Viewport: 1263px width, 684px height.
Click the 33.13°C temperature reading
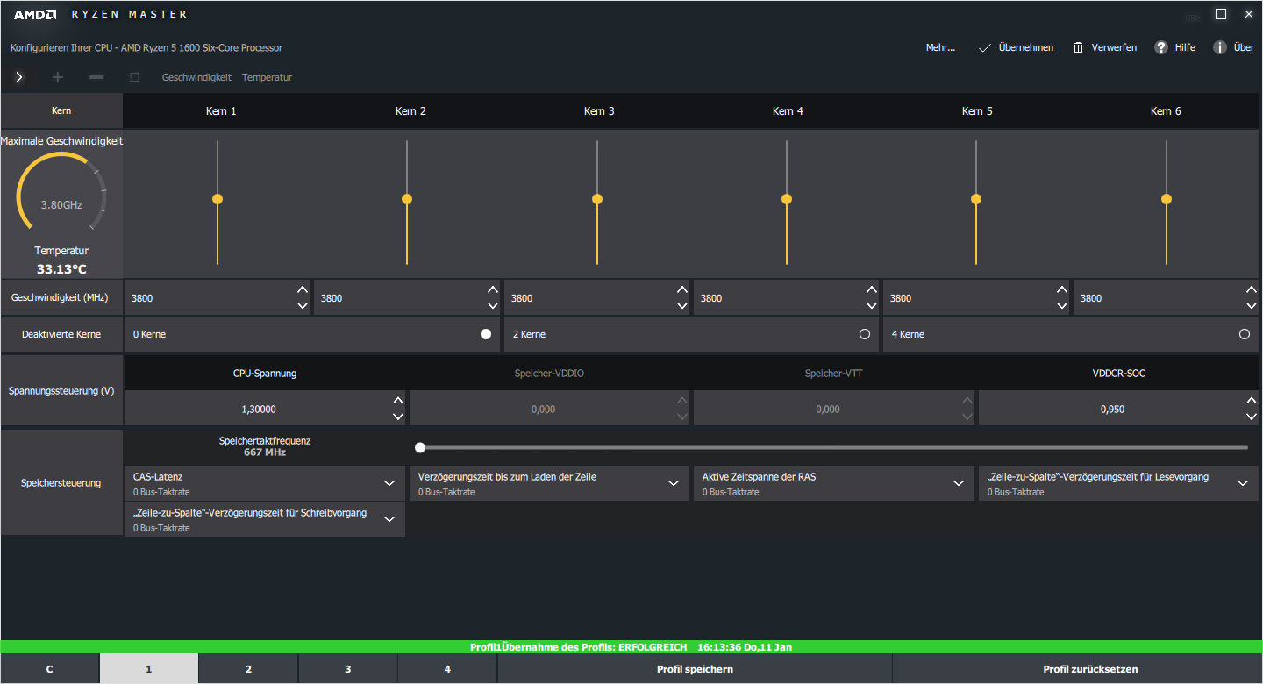61,269
